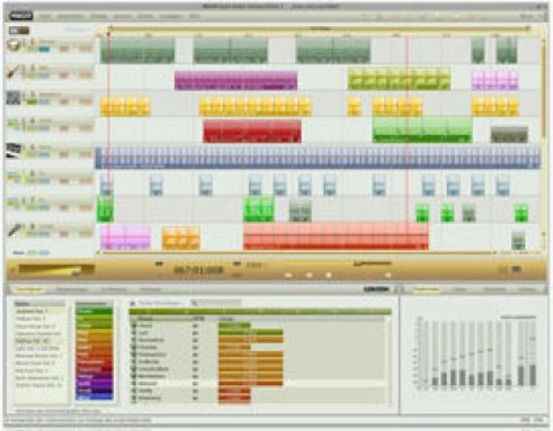The height and width of the screenshot is (431, 553).
Task: Click the grey grid icon on the third track
Action: (x=14, y=98)
